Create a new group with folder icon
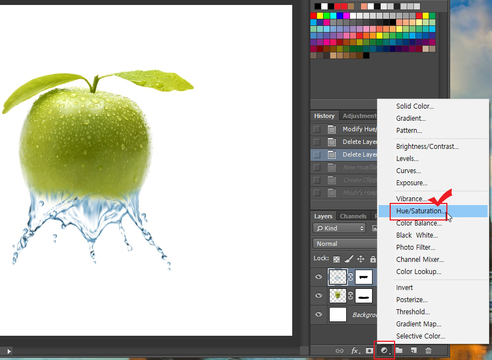The image size is (492, 360). click(399, 350)
